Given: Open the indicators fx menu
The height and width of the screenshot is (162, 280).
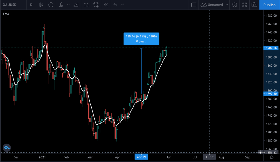Looking at the screenshot, I should point(61,5).
